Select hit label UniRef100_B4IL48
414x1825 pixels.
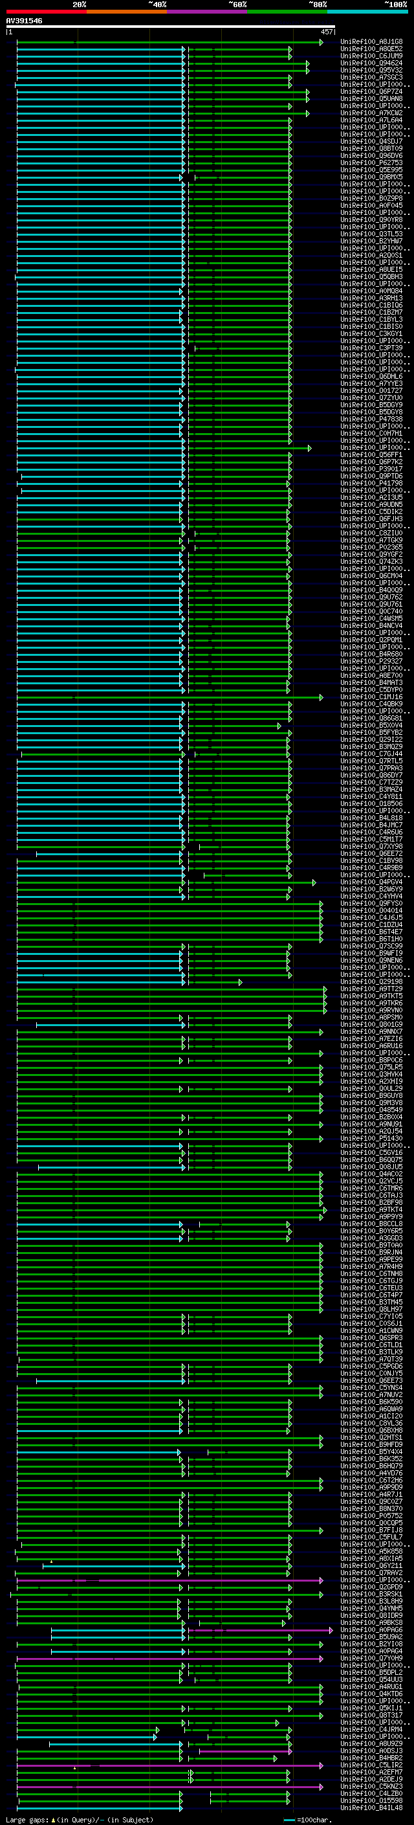(371, 1808)
